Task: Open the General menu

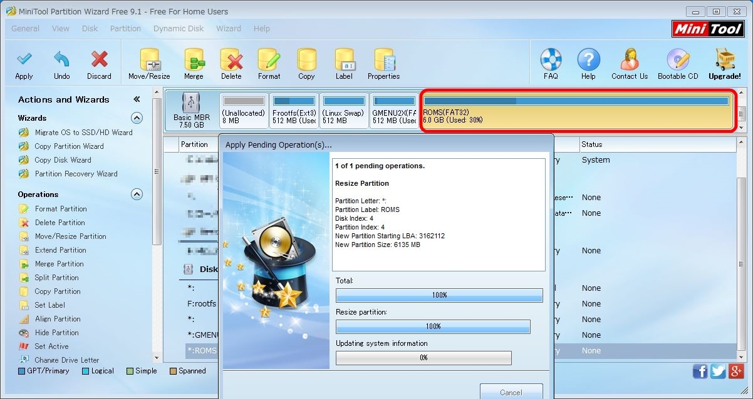Action: pyautogui.click(x=25, y=28)
